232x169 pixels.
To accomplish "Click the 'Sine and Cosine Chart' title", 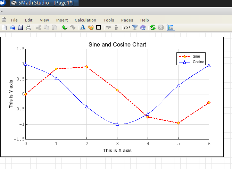I will click(x=117, y=44).
